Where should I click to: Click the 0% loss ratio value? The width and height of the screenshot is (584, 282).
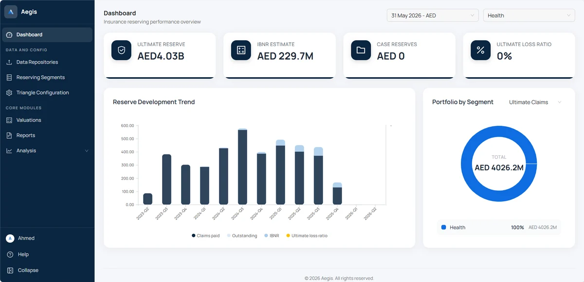pyautogui.click(x=504, y=56)
